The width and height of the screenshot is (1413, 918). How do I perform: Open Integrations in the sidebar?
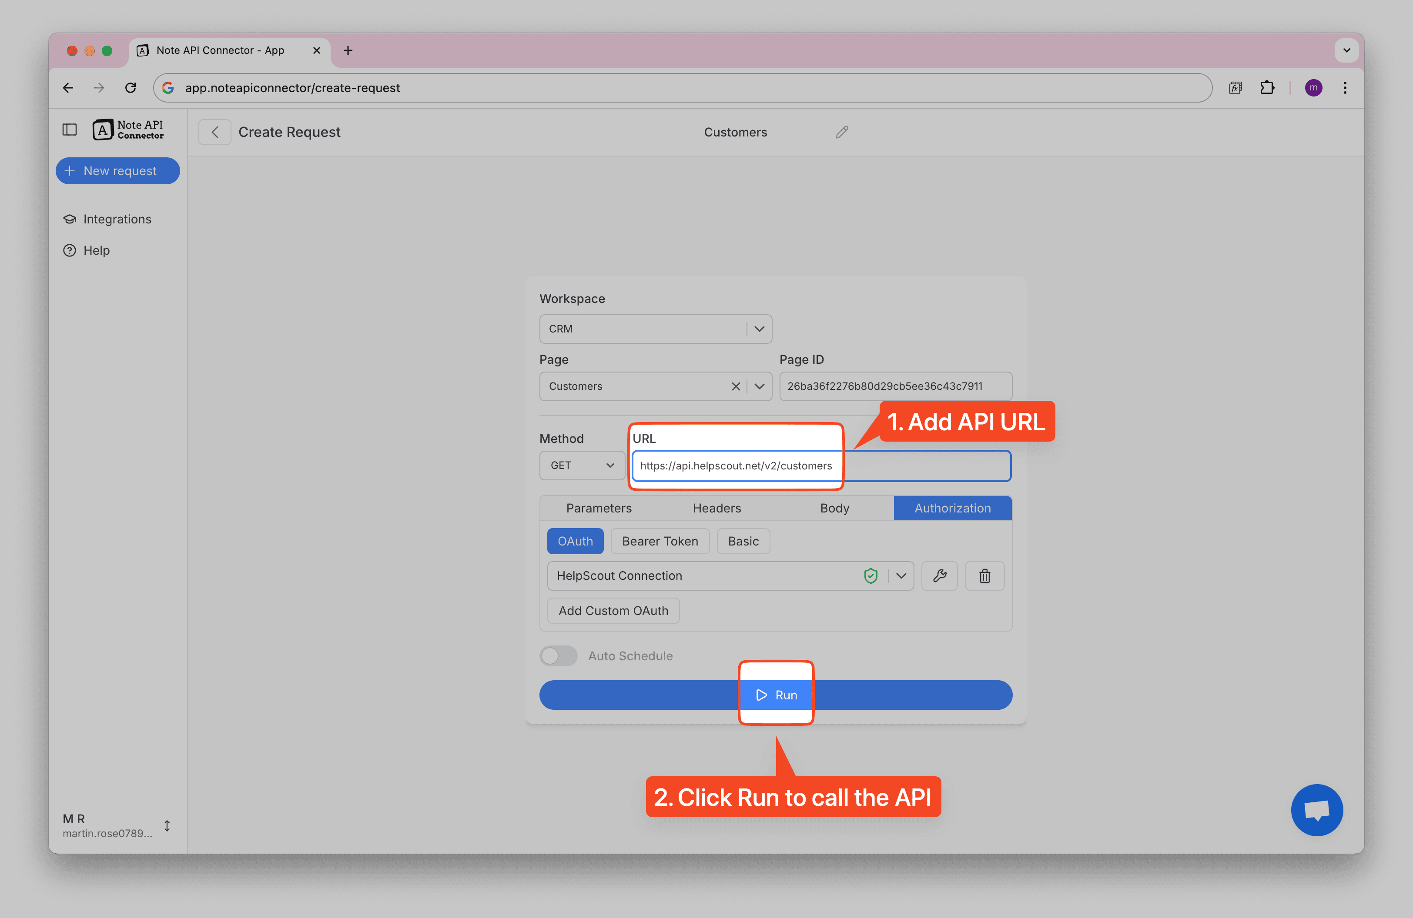(x=107, y=219)
